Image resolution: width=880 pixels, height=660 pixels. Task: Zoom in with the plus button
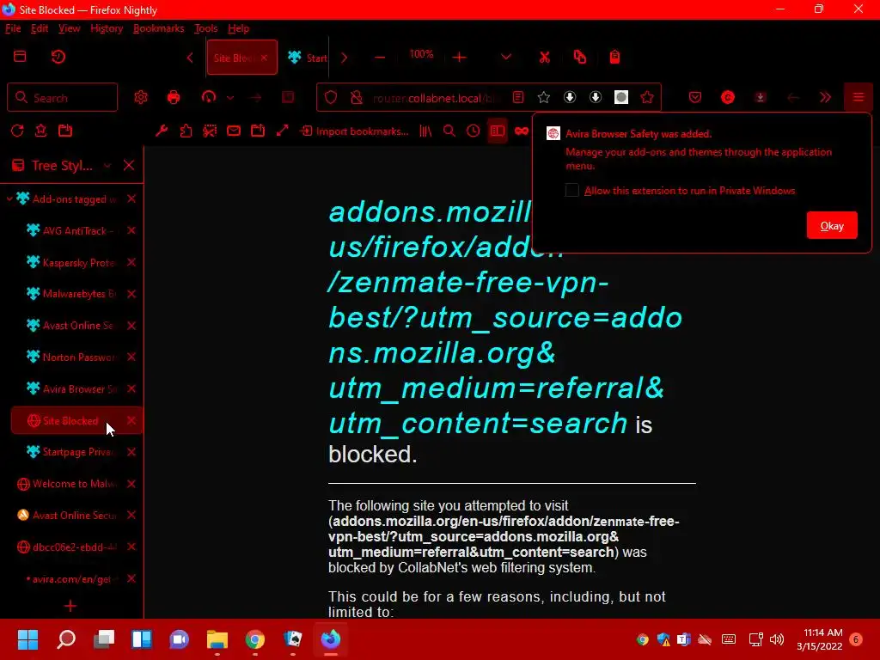pos(459,58)
